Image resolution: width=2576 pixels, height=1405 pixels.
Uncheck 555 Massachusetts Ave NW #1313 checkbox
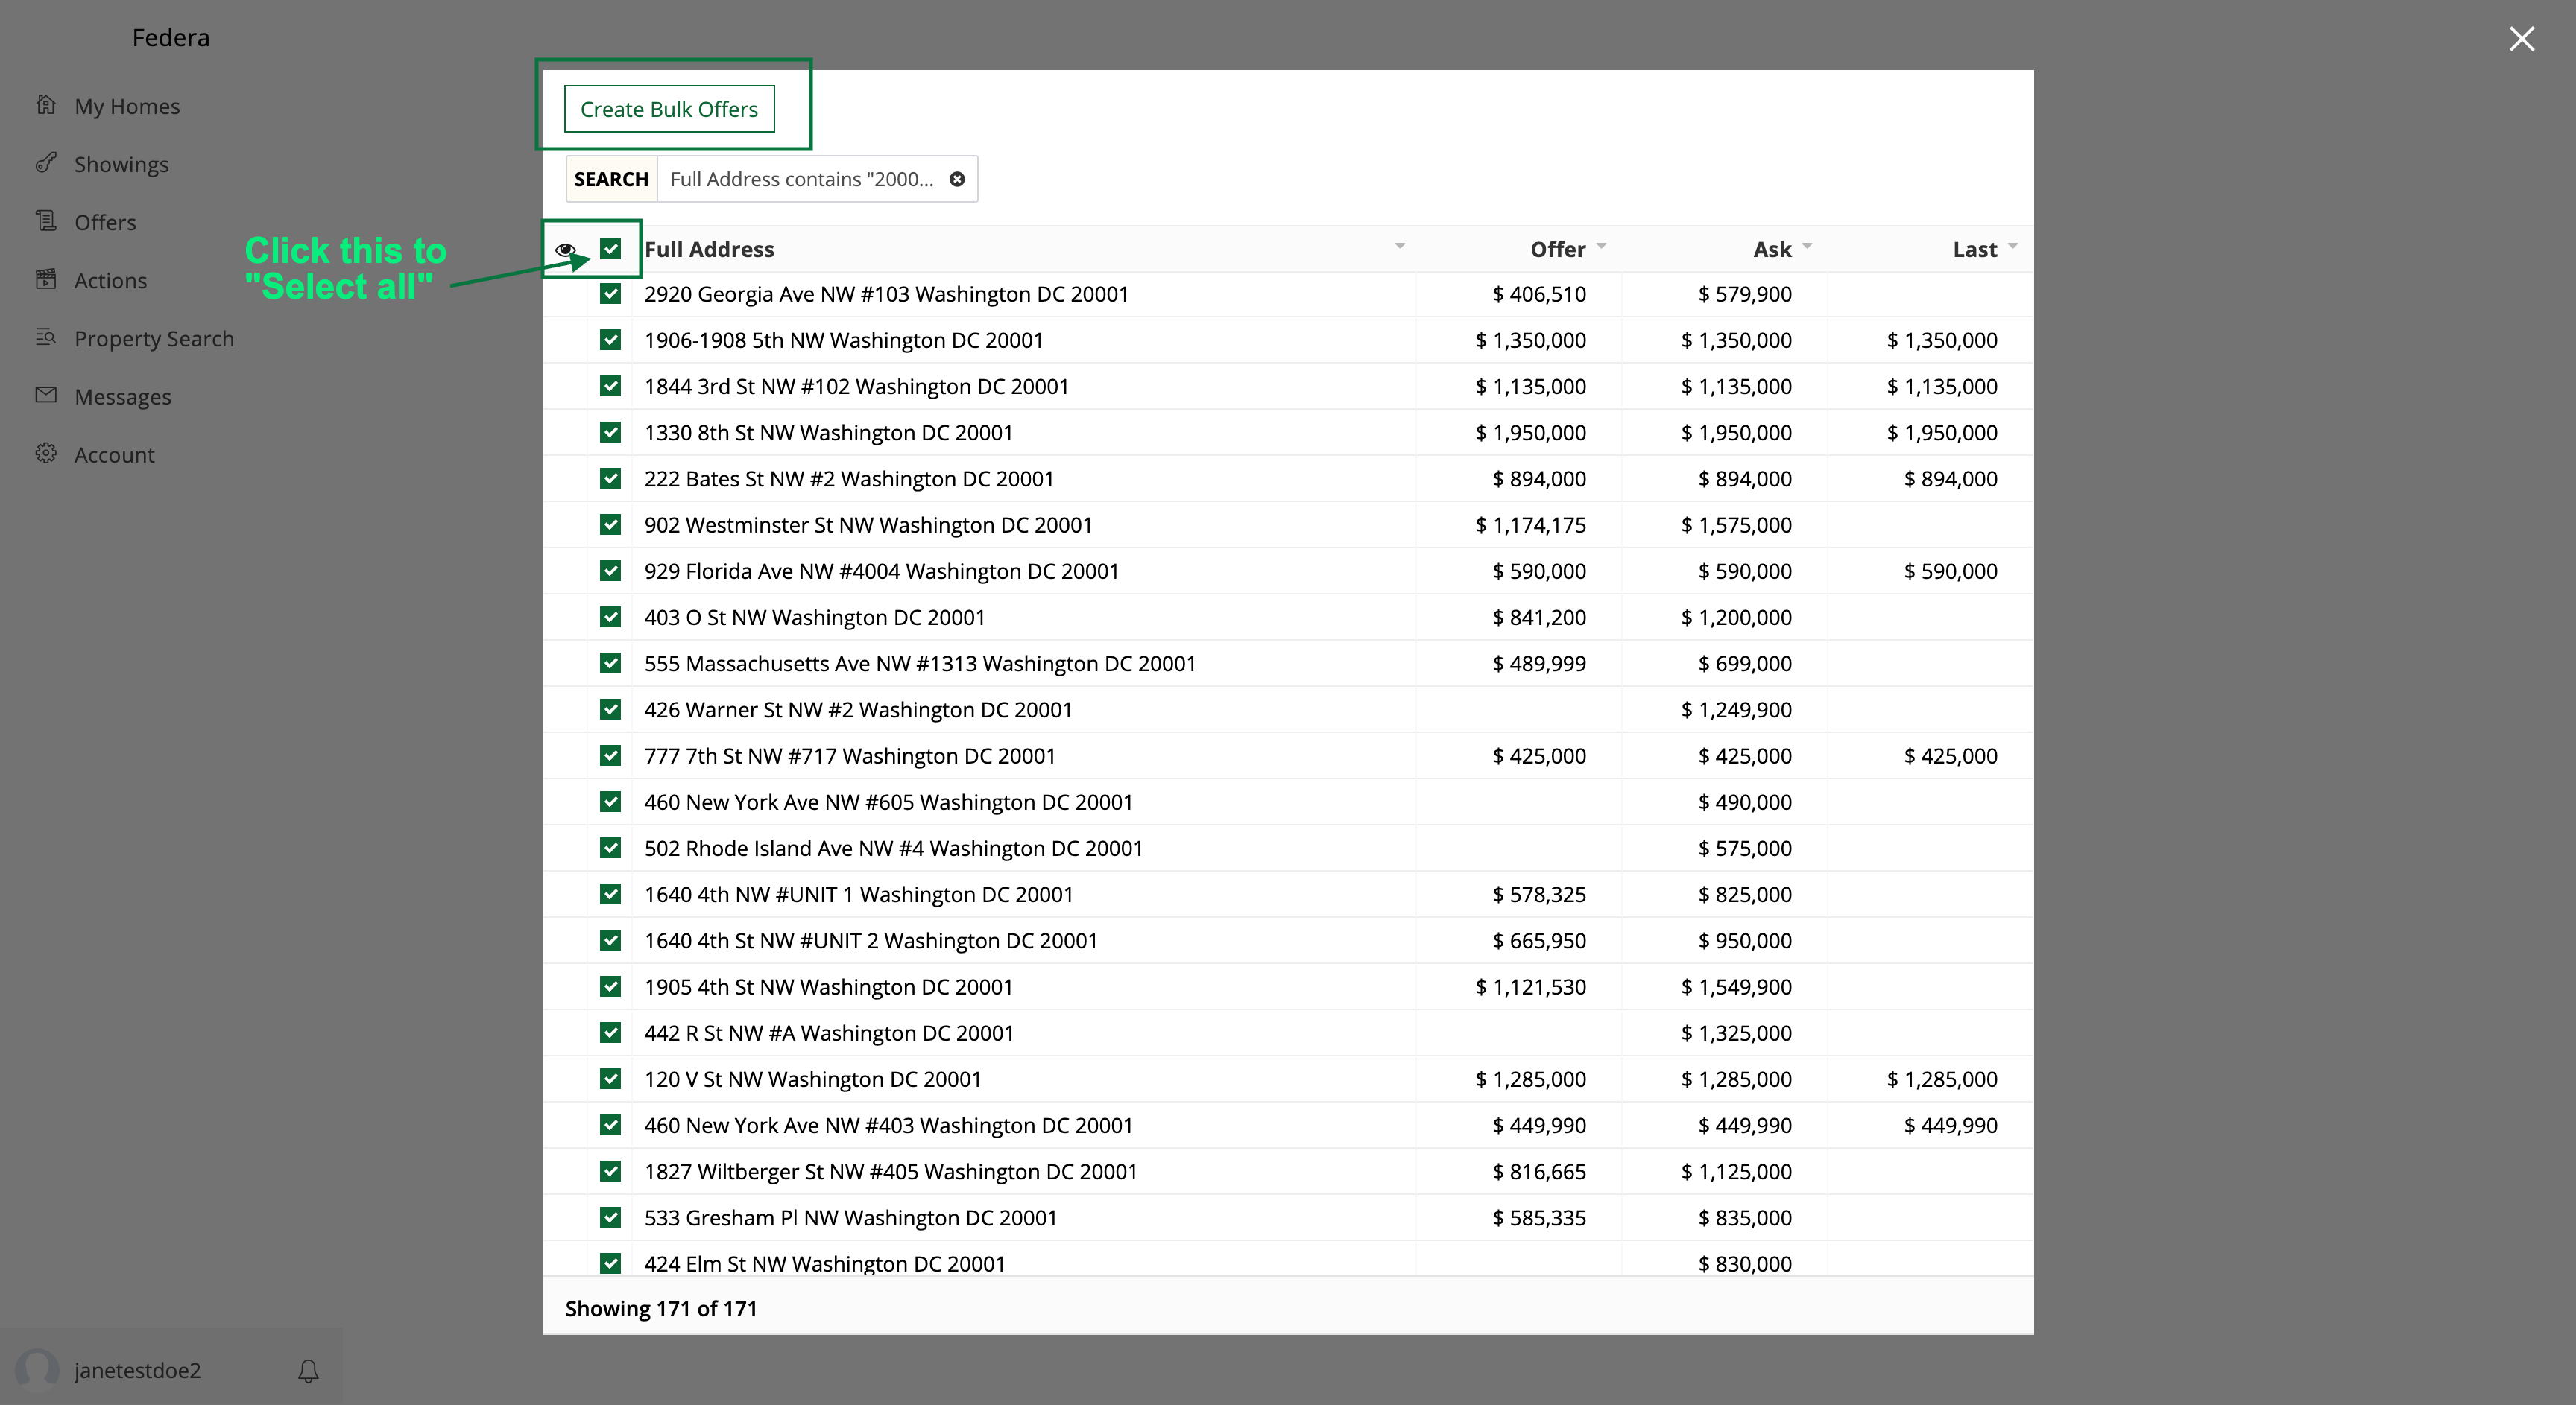coord(610,662)
